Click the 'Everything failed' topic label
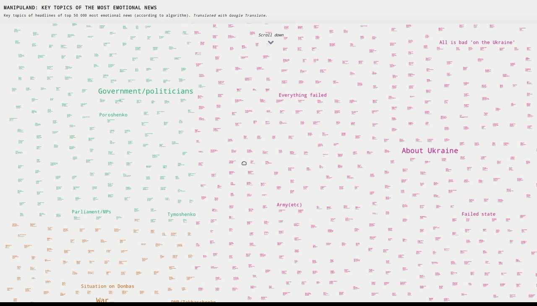 302,95
